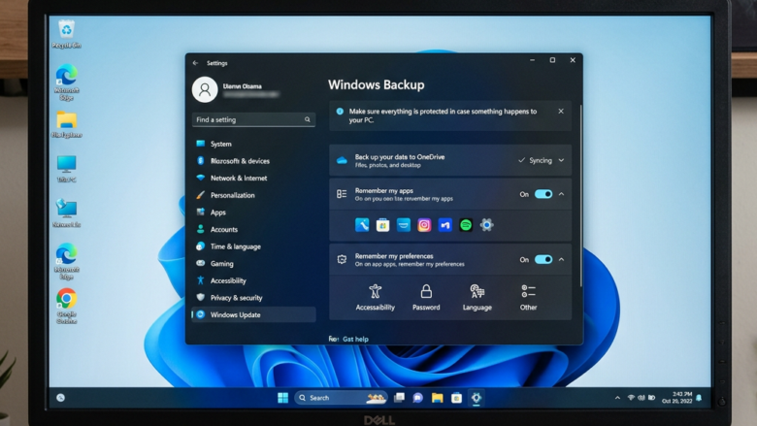
Task: Turn off the Remember my preferences toggle
Action: click(x=543, y=259)
